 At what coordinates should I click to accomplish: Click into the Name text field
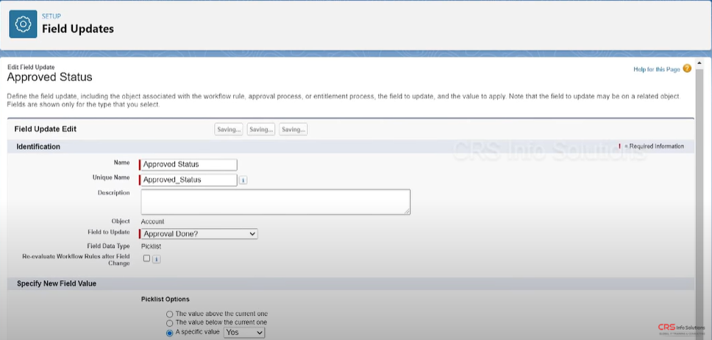[x=189, y=165]
